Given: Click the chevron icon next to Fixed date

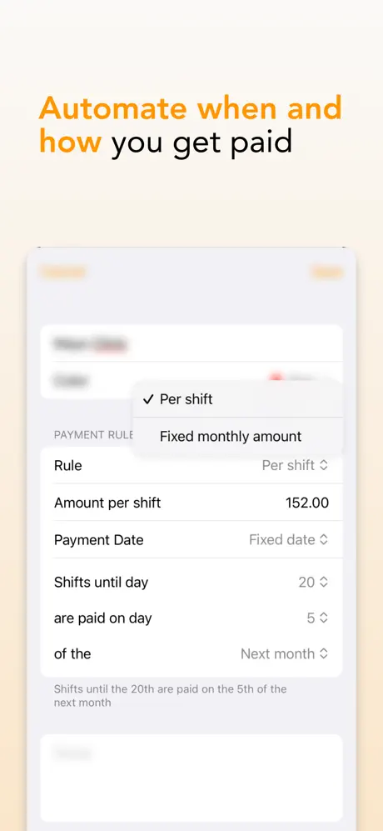Looking at the screenshot, I should click(324, 539).
